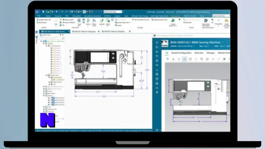265x149 pixels.
Task: Click the command finder search box
Action: pos(221,16)
